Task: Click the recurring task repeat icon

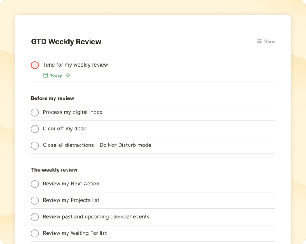Action: (67, 75)
